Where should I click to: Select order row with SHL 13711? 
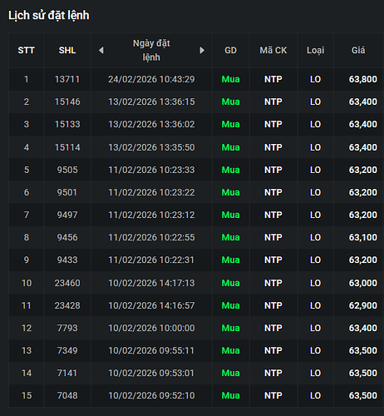pyautogui.click(x=196, y=79)
